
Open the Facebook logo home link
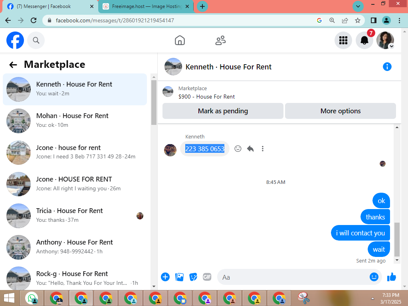pos(15,40)
